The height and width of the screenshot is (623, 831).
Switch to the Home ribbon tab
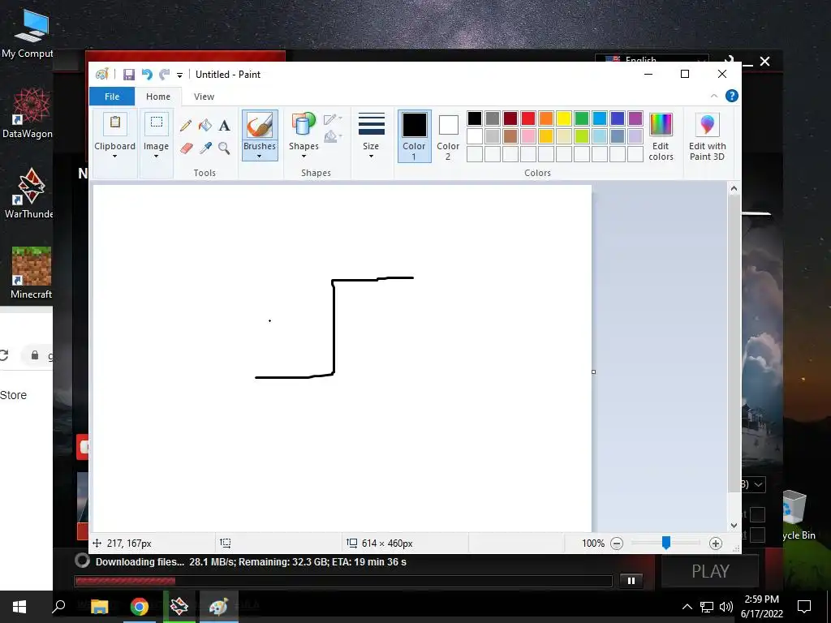pos(158,97)
